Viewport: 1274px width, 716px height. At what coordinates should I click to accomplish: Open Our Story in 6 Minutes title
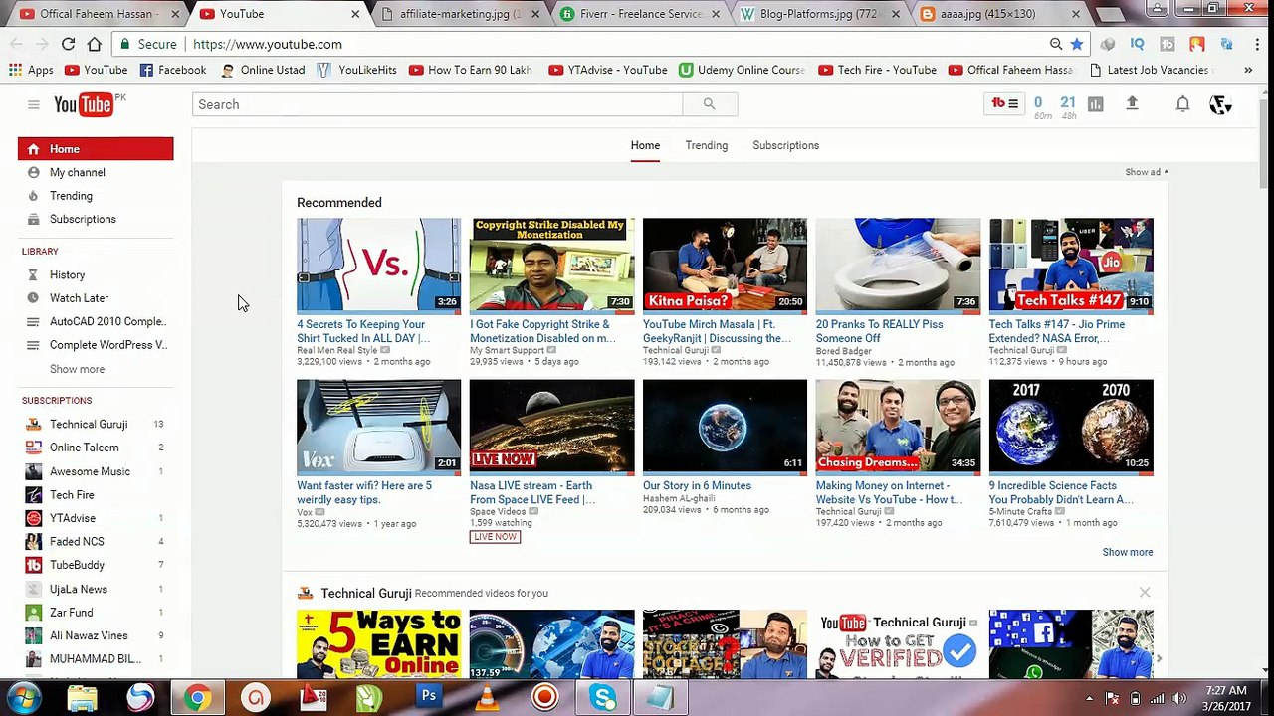coord(697,485)
